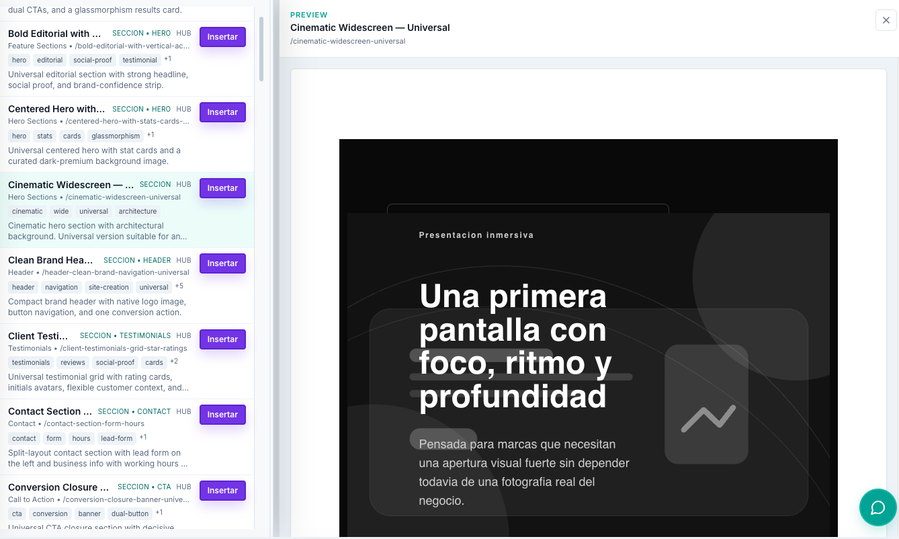This screenshot has width=899, height=539.
Task: Click the 'site-creation' tag
Action: (109, 287)
